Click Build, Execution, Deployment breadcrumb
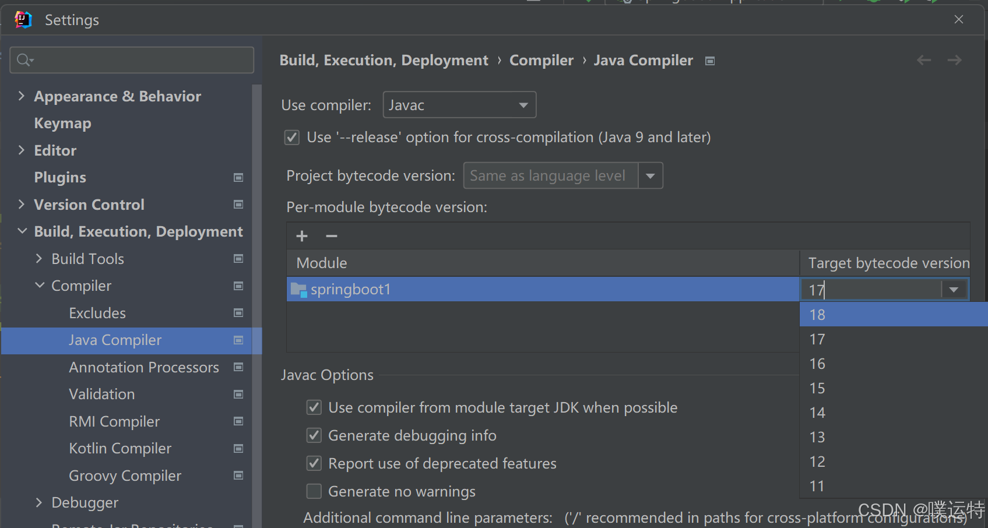Screen dimensions: 988x528 click(384, 61)
